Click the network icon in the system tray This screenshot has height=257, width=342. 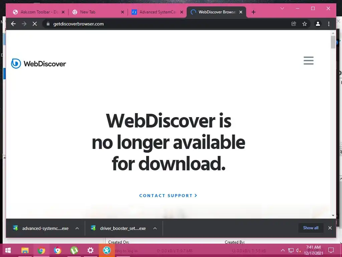[291, 250]
